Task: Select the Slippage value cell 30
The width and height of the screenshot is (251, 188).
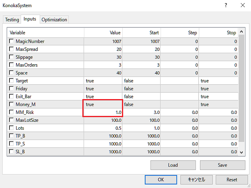Action: click(x=103, y=57)
